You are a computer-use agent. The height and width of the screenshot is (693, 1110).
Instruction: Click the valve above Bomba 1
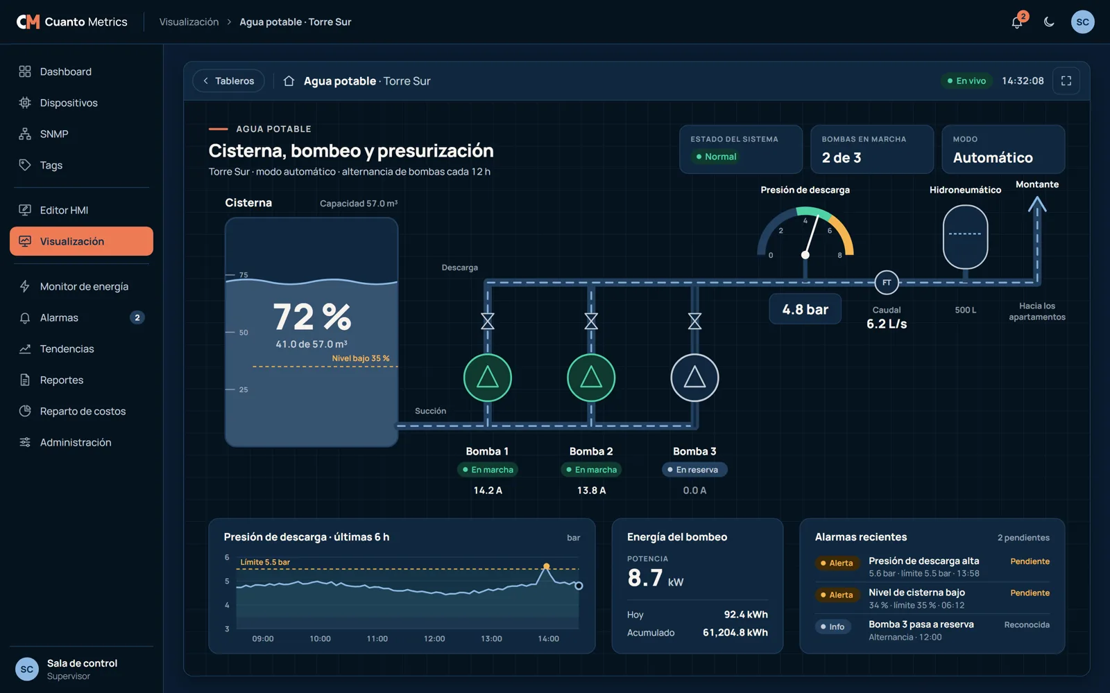click(488, 321)
